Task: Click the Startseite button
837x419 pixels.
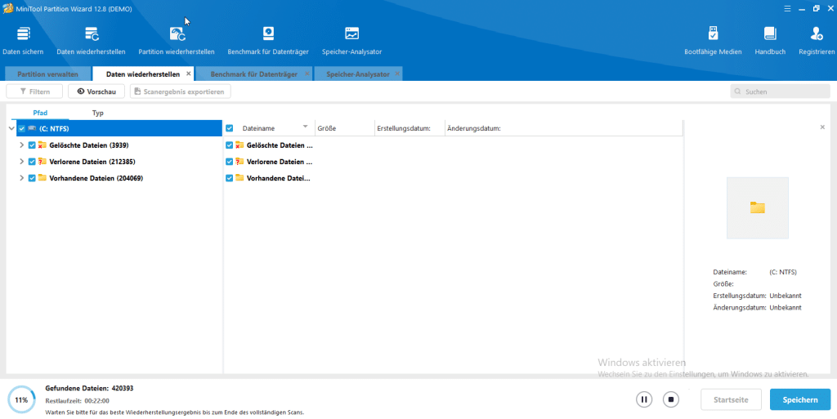Action: coord(731,400)
